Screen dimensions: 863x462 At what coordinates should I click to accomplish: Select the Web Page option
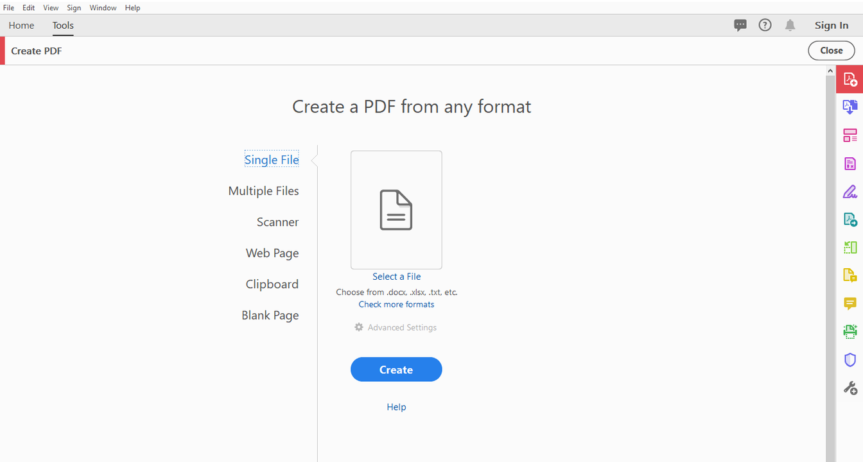pyautogui.click(x=272, y=253)
